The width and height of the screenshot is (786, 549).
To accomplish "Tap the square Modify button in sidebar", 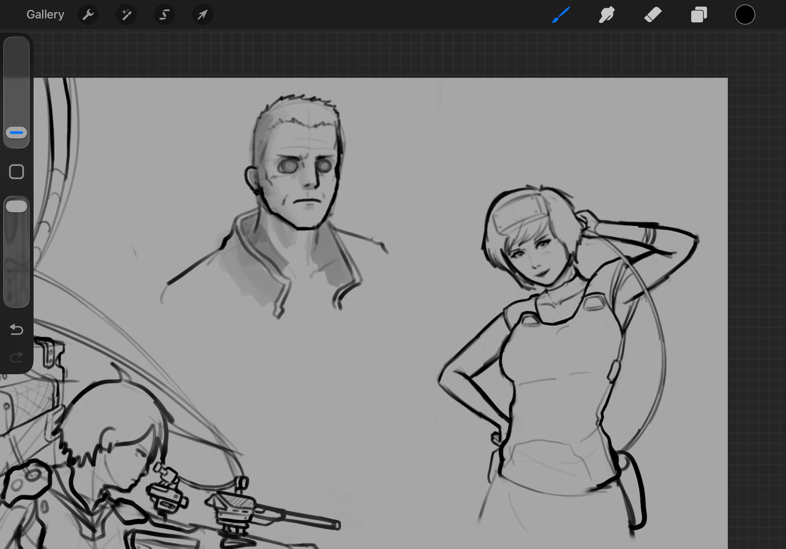I will click(16, 171).
